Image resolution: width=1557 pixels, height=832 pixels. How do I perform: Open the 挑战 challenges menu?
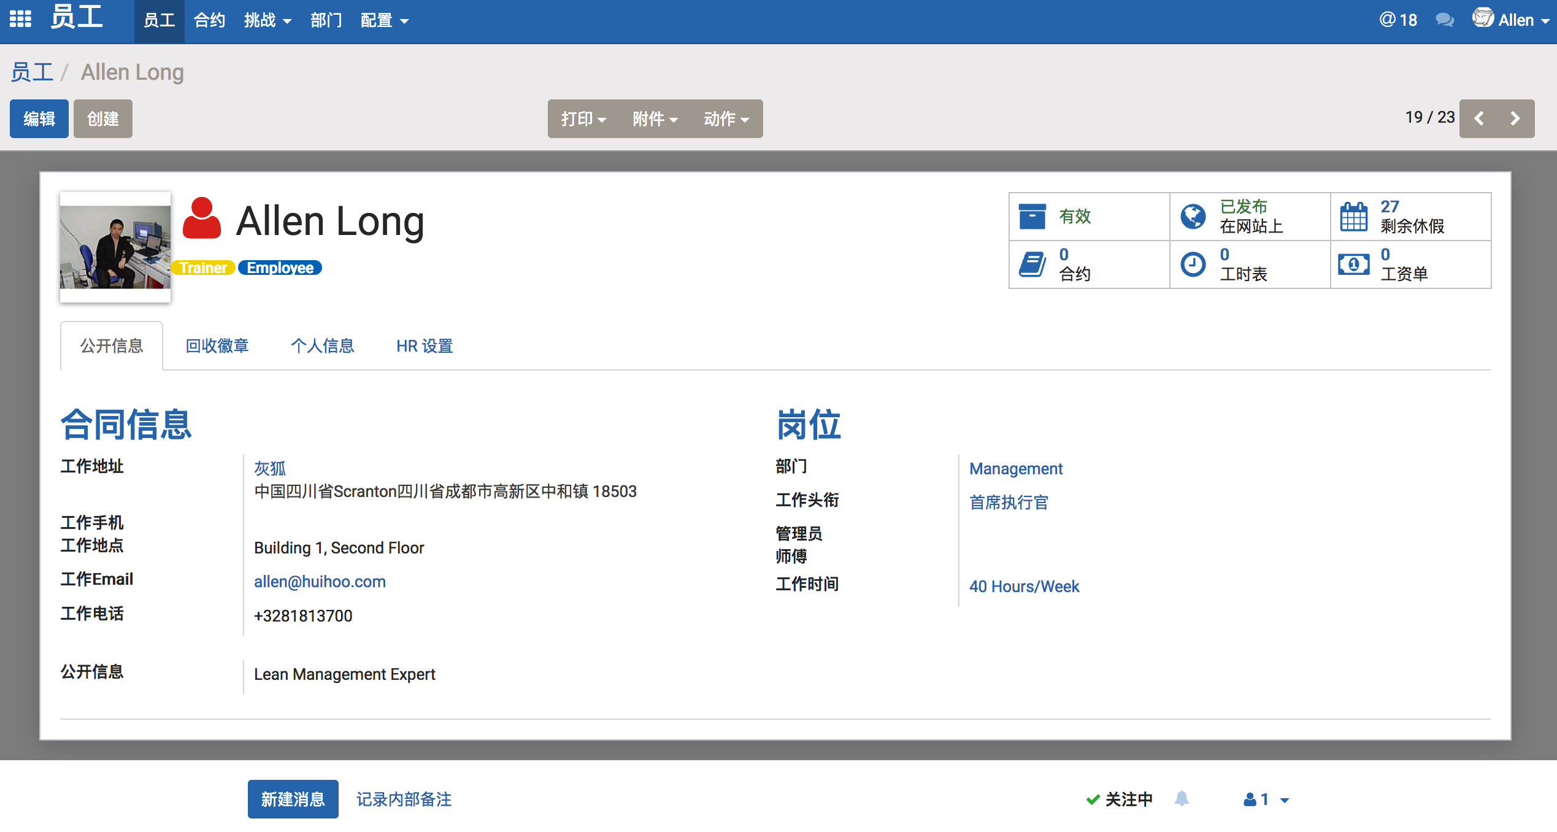pyautogui.click(x=267, y=20)
